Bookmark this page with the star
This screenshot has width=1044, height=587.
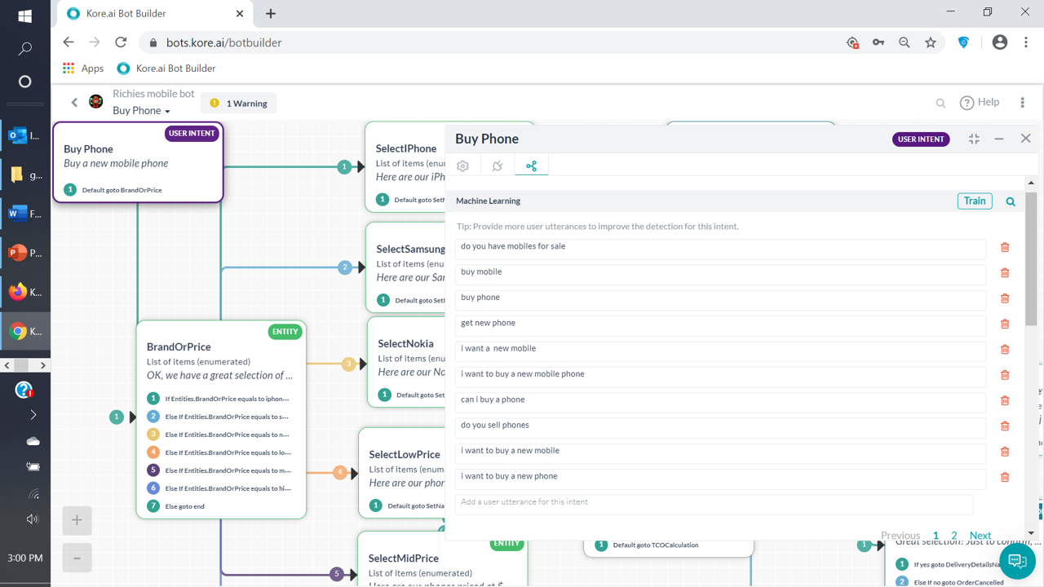tap(931, 42)
